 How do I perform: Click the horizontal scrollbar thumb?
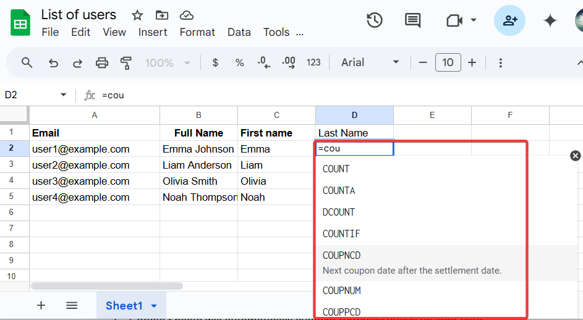(x=107, y=286)
